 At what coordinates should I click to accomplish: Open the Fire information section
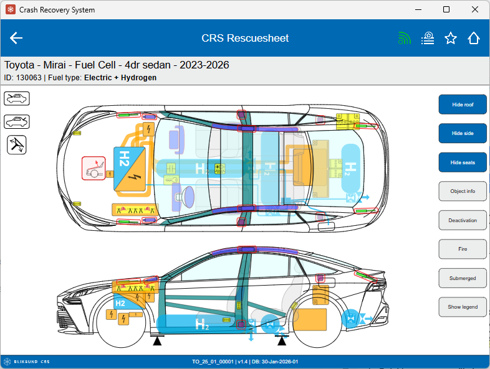[x=462, y=249]
